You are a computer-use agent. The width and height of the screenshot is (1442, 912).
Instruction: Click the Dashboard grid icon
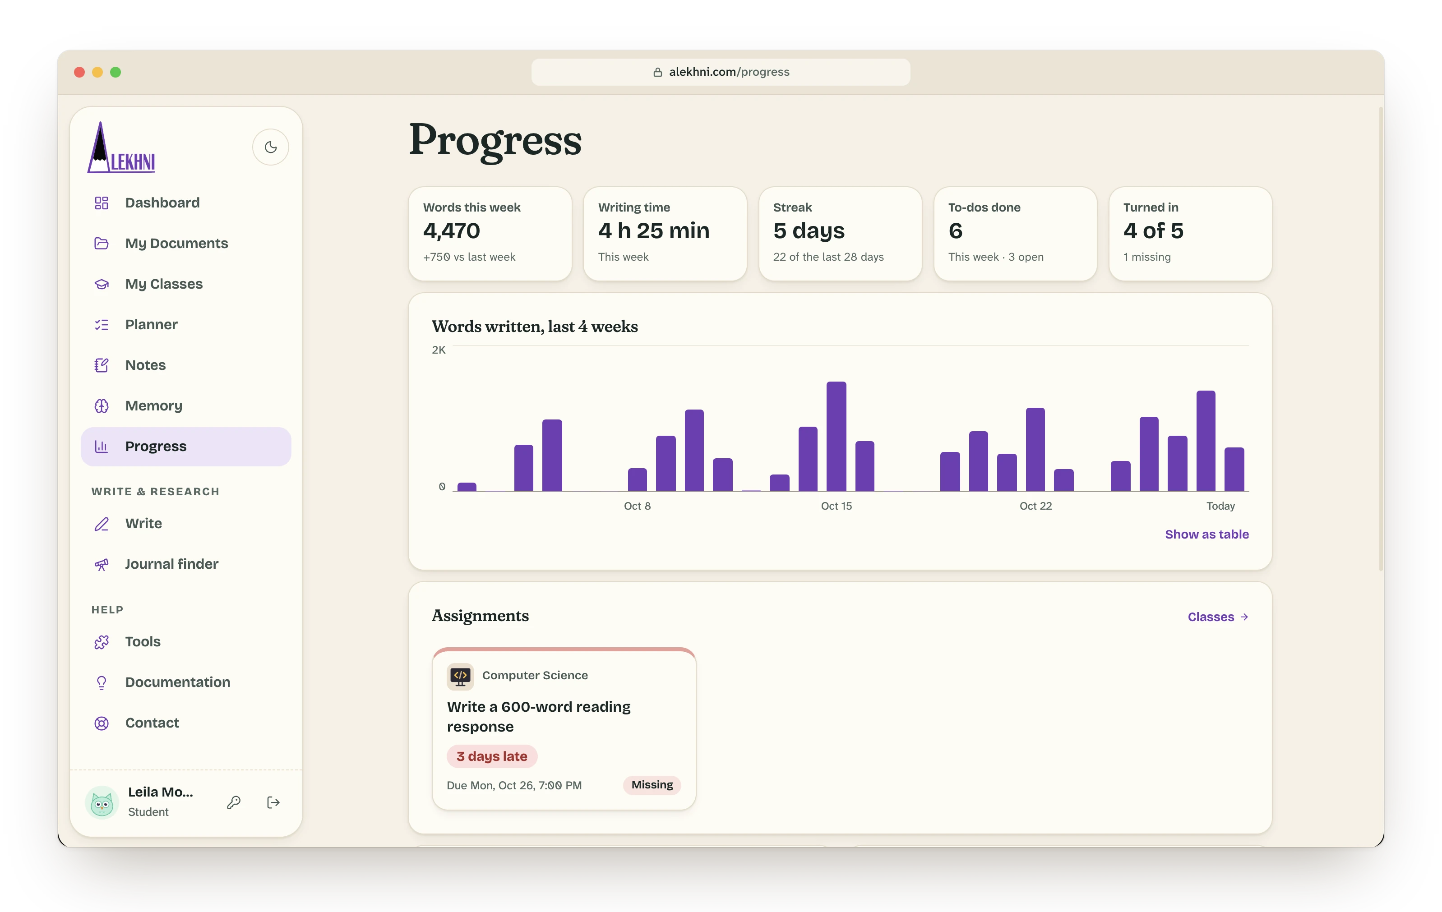pos(101,203)
